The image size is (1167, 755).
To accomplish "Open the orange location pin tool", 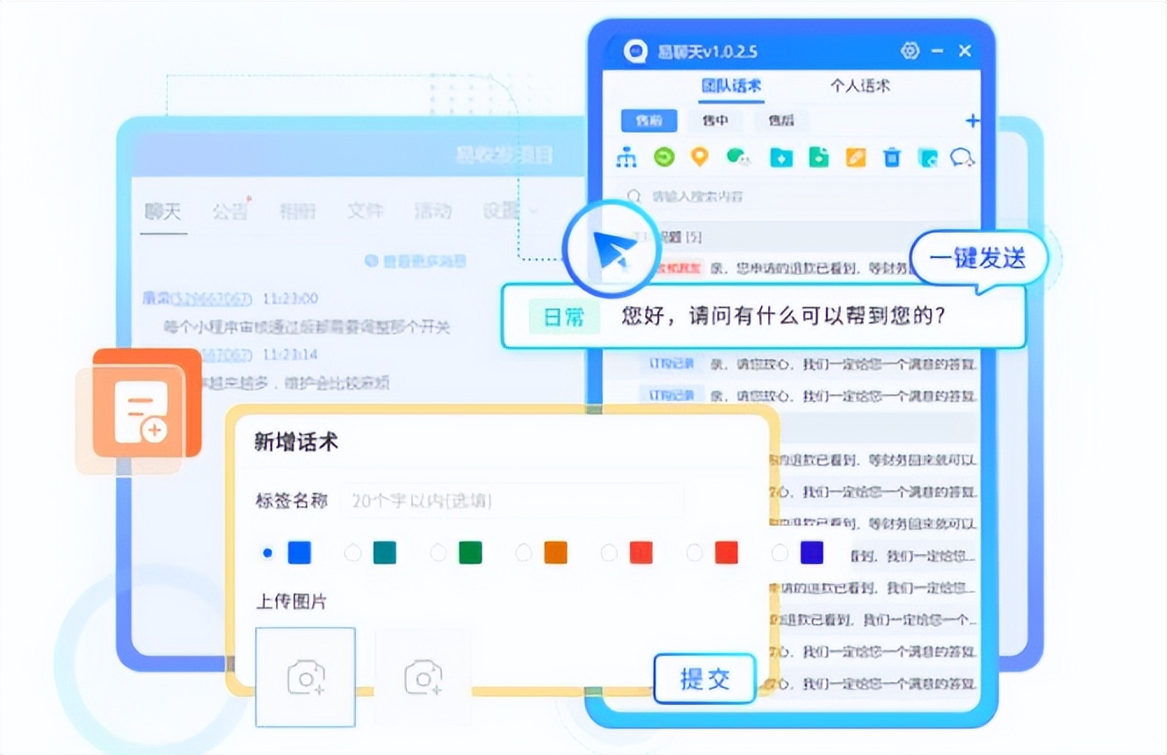I will tap(699, 157).
